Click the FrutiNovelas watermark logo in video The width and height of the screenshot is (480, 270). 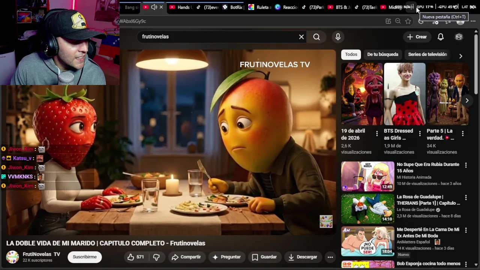[x=326, y=221]
